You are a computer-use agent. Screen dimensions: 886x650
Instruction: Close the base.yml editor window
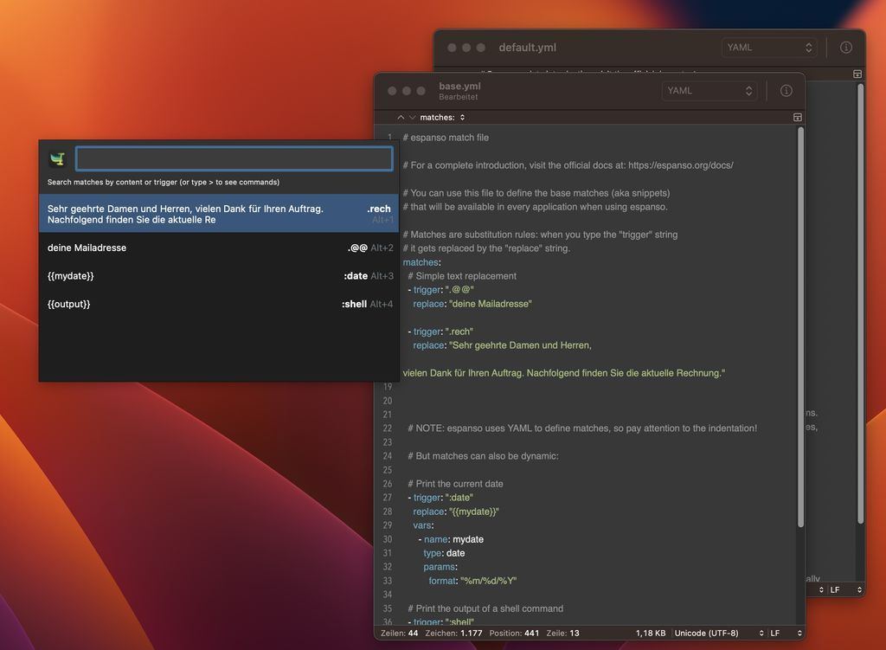(392, 91)
